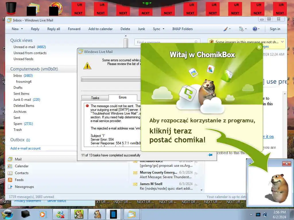Click Add to calendar

[x=100, y=29]
